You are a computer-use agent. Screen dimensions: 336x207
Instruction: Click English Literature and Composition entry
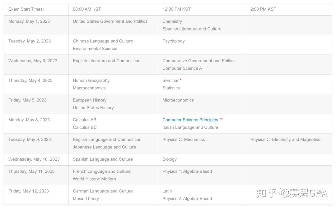106,61
